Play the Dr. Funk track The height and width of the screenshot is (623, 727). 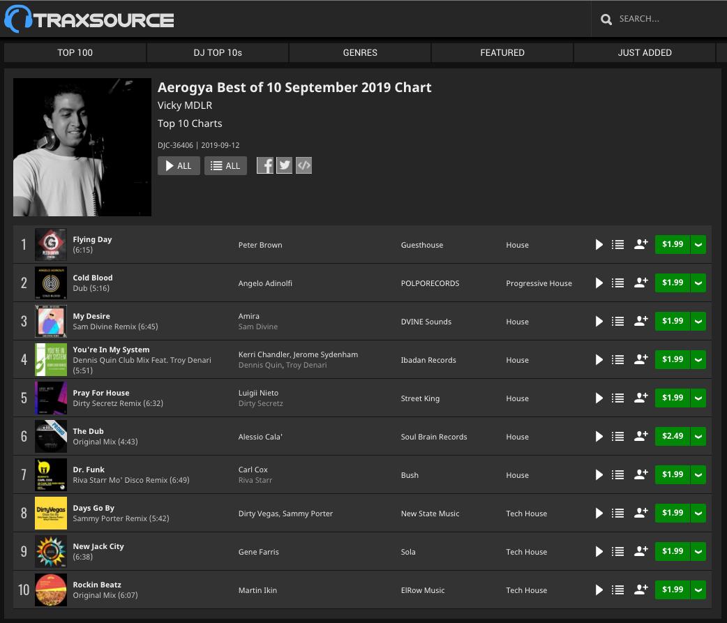[599, 474]
